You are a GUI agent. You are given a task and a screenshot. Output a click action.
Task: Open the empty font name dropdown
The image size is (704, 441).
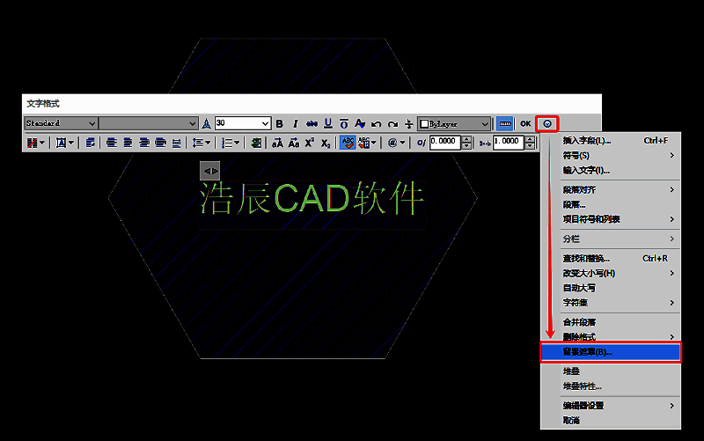pos(193,124)
